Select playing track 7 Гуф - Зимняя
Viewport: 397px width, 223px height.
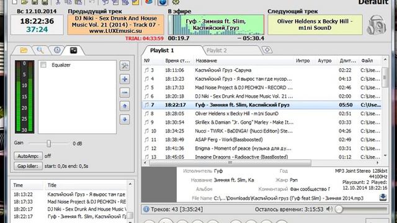pos(262,105)
